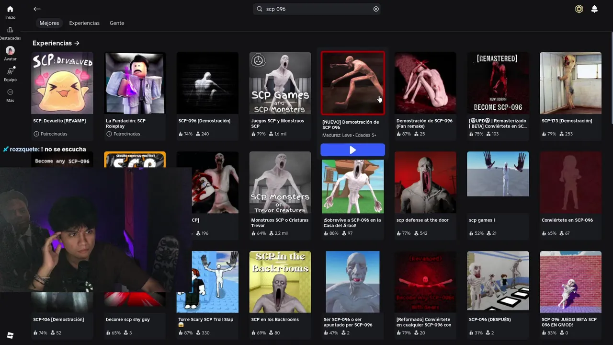
Task: Click Madurez: Leve Edades 5+ text
Action: pos(349,135)
